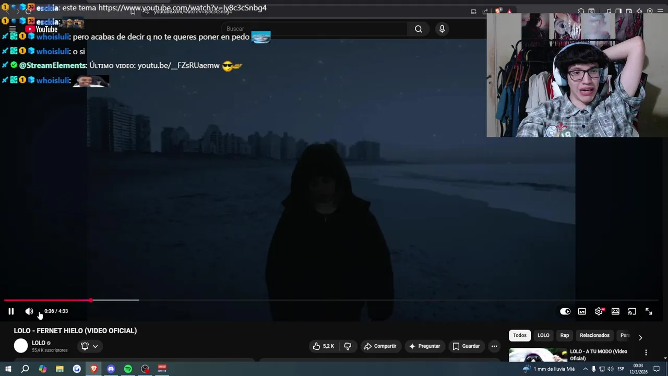The width and height of the screenshot is (668, 376).
Task: Click the YouTube search magnifier button
Action: tap(419, 29)
